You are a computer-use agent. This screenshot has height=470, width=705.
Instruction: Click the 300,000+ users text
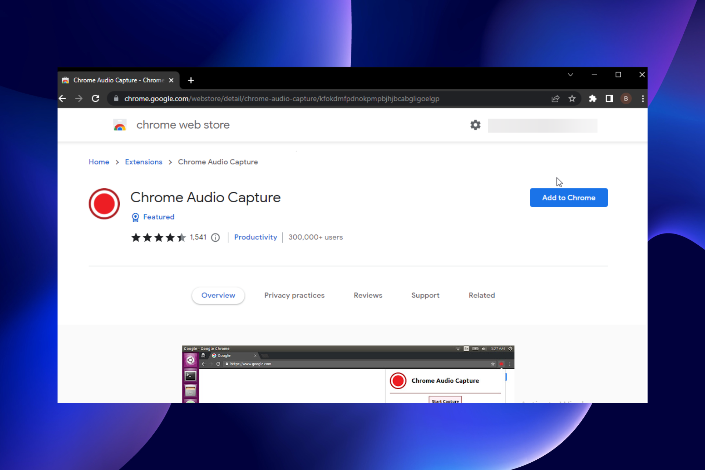pos(315,237)
